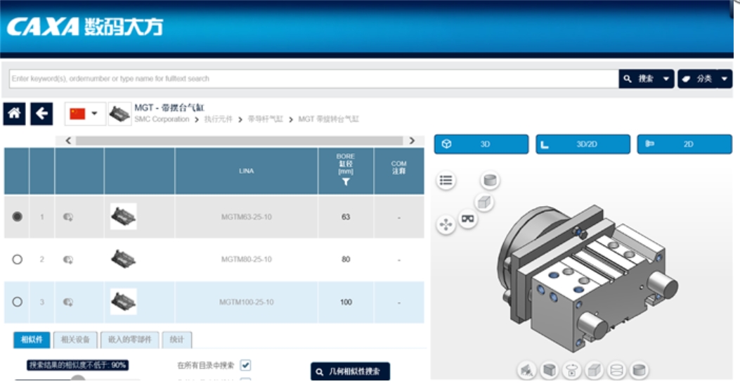The image size is (740, 384).
Task: Click thumbnail image of MGTM100-25-10
Action: point(123,301)
